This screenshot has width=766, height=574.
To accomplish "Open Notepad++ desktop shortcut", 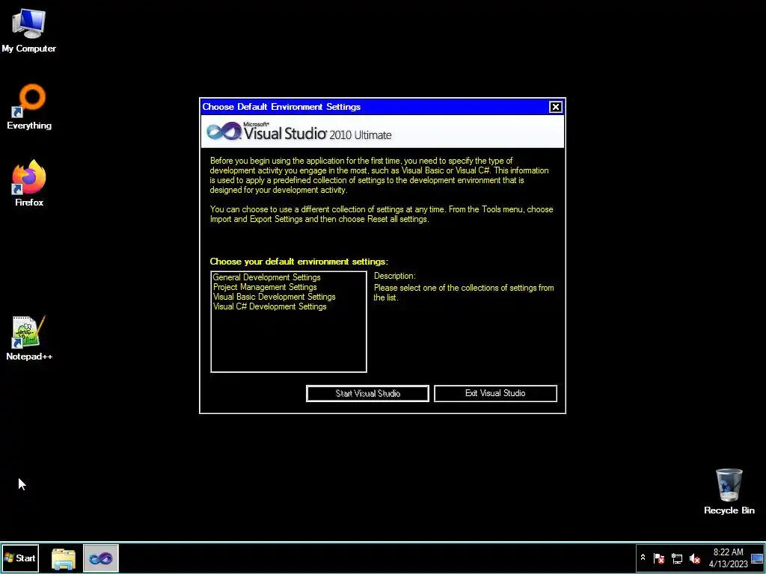I will click(x=29, y=338).
